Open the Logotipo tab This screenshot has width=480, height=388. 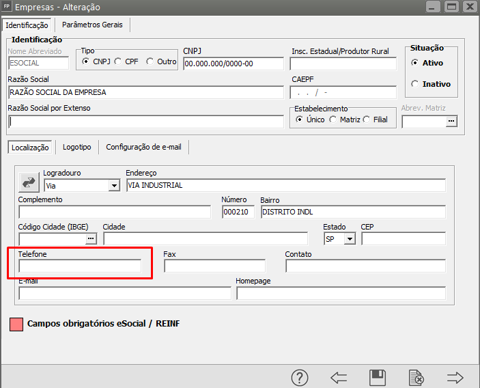[77, 147]
